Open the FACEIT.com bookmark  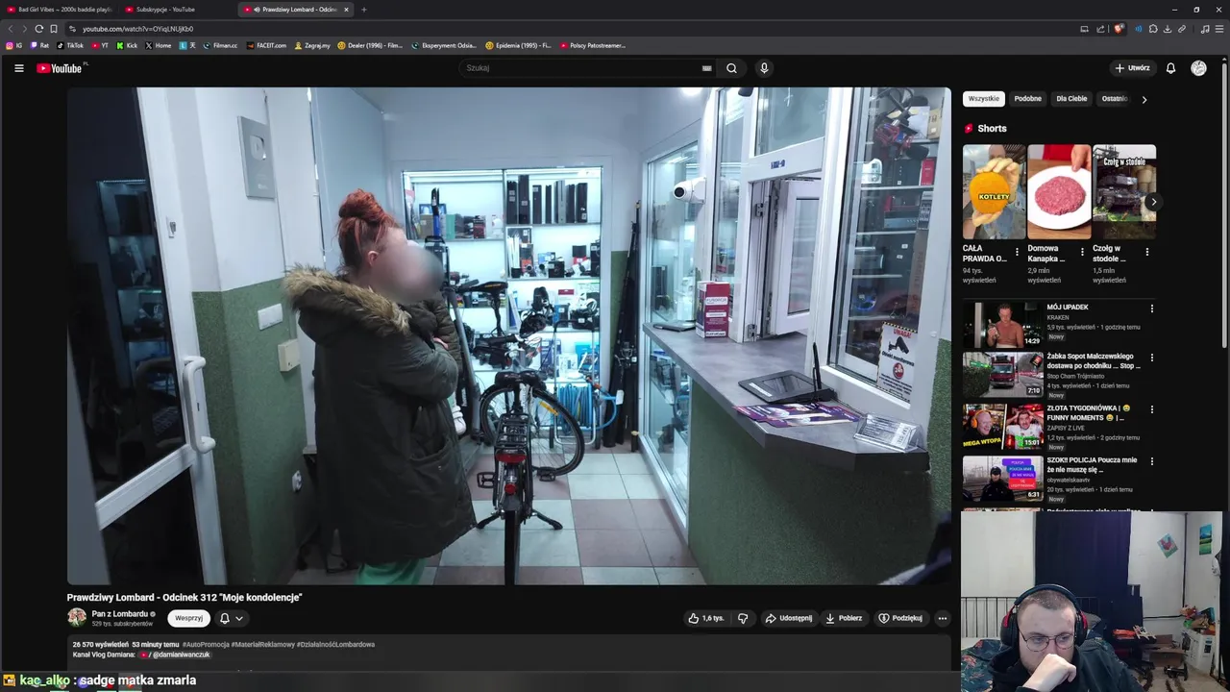(266, 45)
